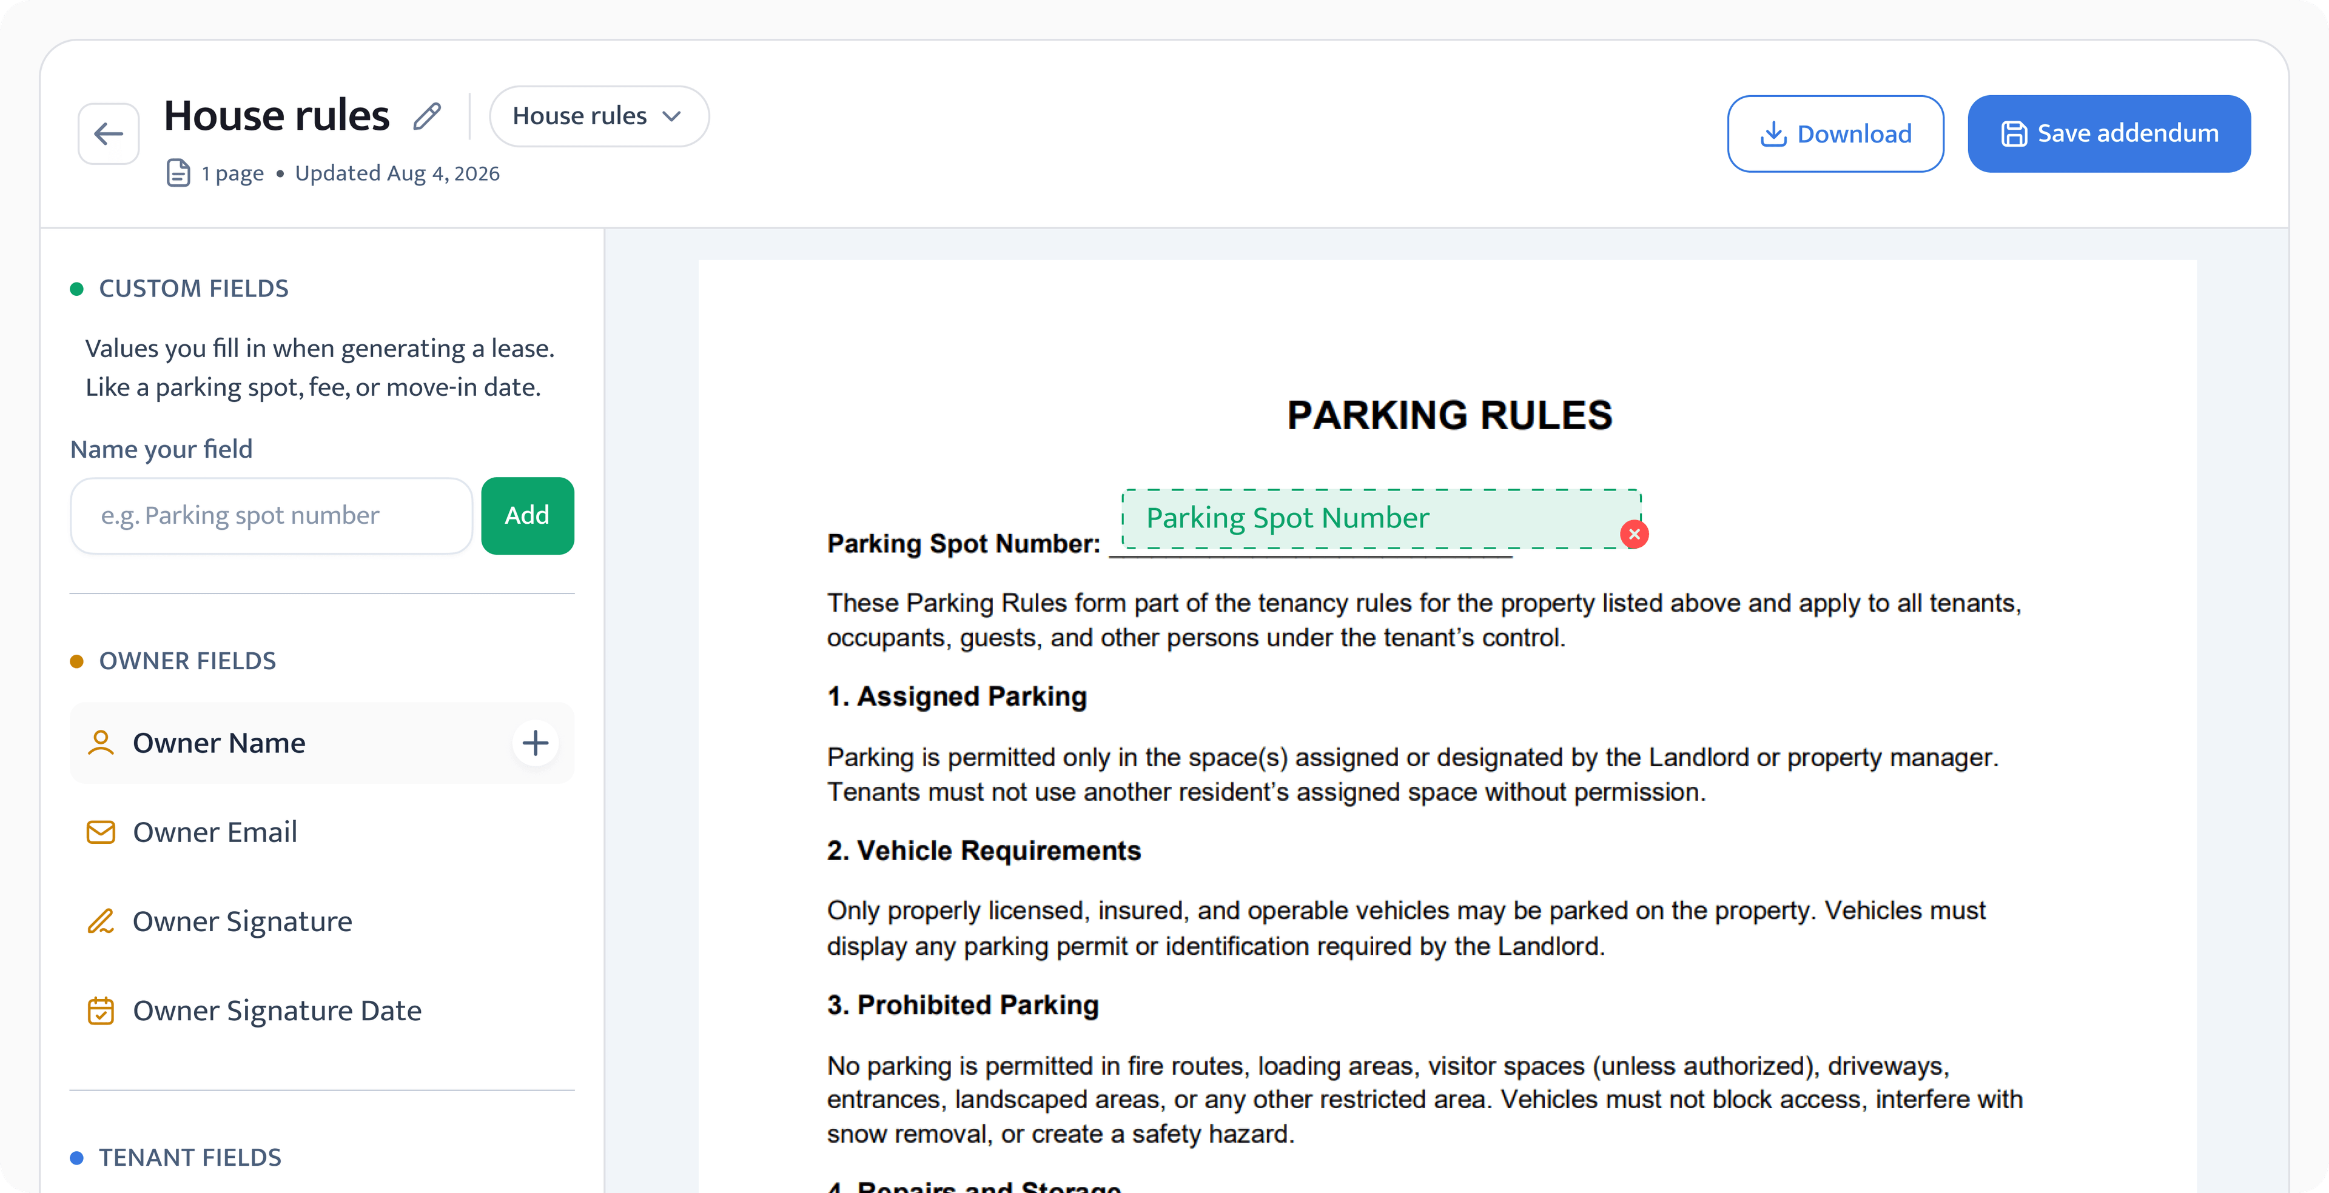This screenshot has width=2329, height=1193.
Task: Click the calendar icon for Owner Signature Date
Action: click(x=100, y=1011)
